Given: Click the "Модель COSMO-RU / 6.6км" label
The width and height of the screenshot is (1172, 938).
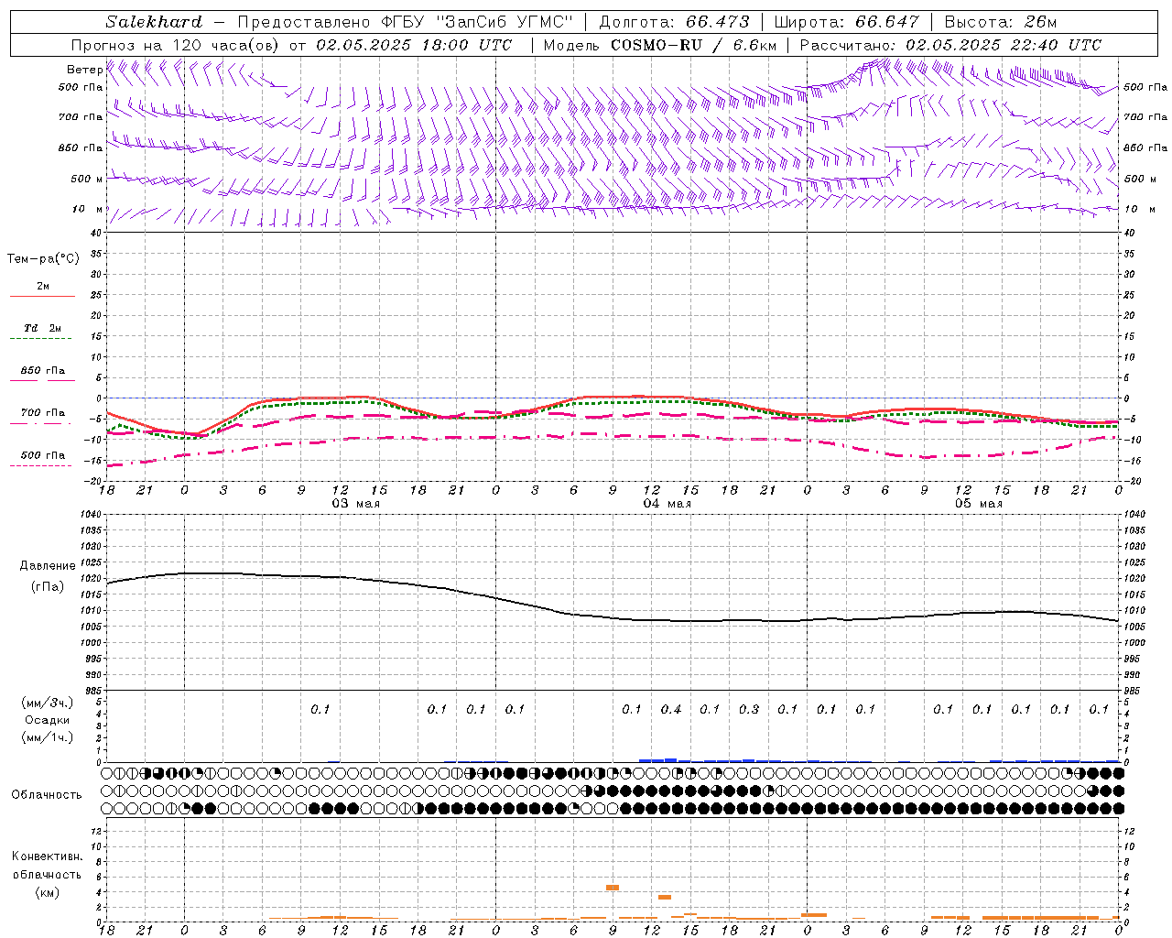Looking at the screenshot, I should click(659, 45).
